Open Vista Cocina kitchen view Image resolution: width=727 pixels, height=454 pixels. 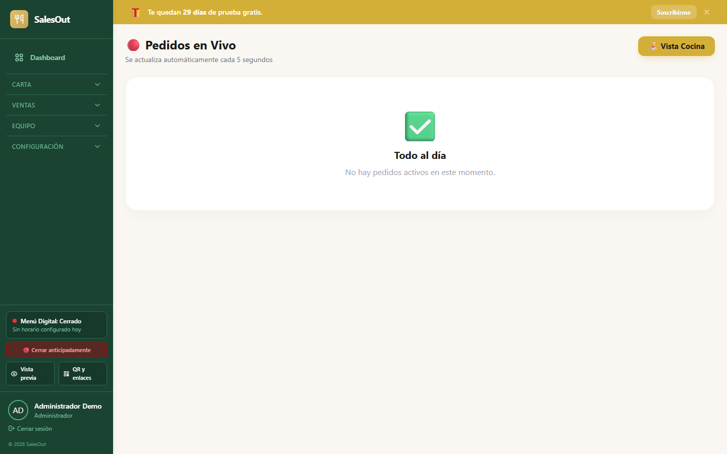coord(677,46)
